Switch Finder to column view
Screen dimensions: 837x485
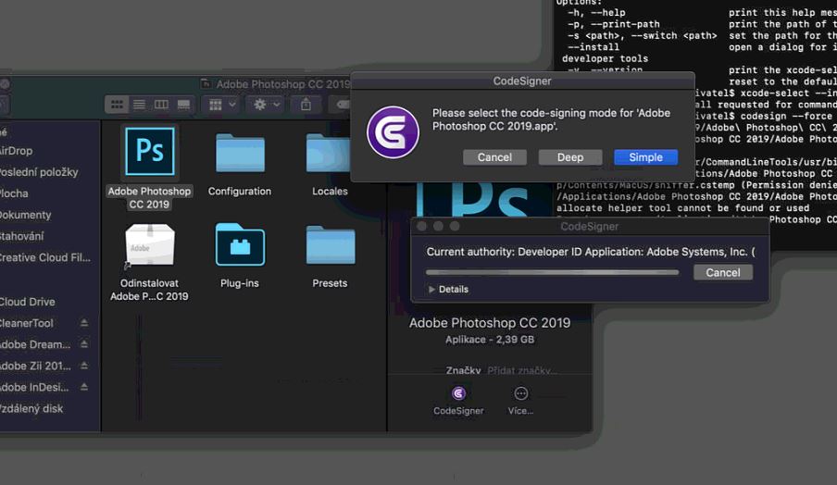click(x=161, y=105)
